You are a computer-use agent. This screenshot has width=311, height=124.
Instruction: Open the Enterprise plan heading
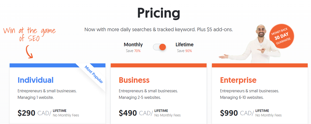(238, 80)
